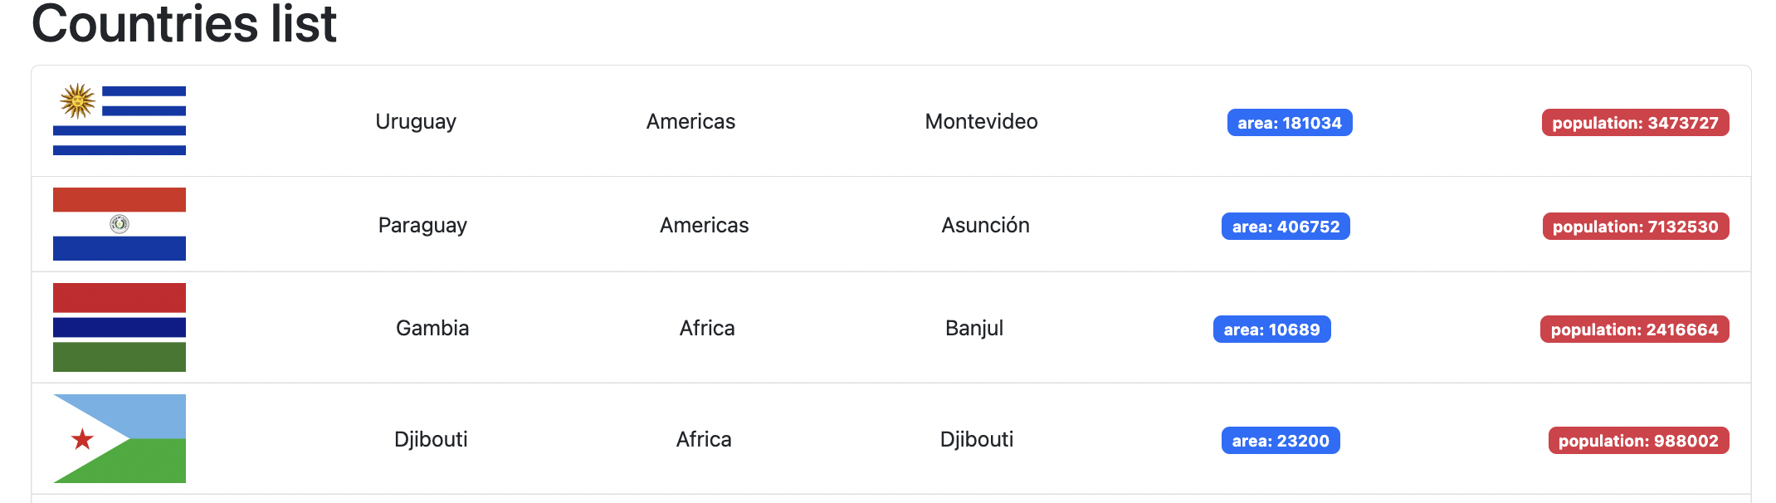The width and height of the screenshot is (1776, 503).
Task: Click the capital Banjul
Action: [x=975, y=327]
